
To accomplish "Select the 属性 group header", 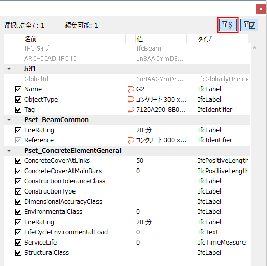I will (x=127, y=69).
